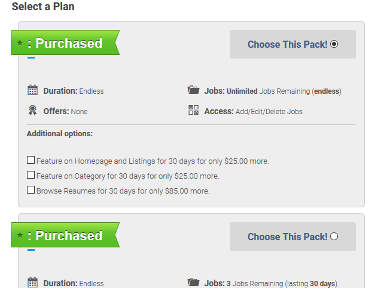
Task: Select the first plan's radio button
Action: tap(334, 44)
